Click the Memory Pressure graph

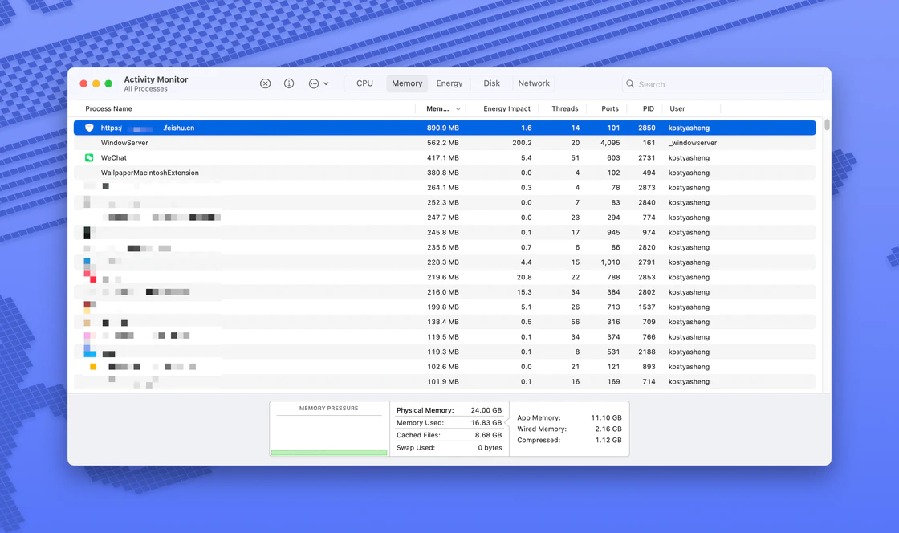point(329,433)
